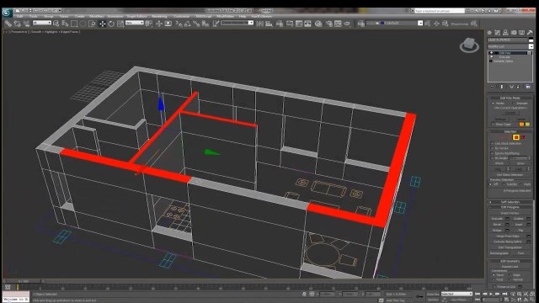This screenshot has width=539, height=303.
Task: Open the Create menu
Action: pyautogui.click(x=80, y=16)
